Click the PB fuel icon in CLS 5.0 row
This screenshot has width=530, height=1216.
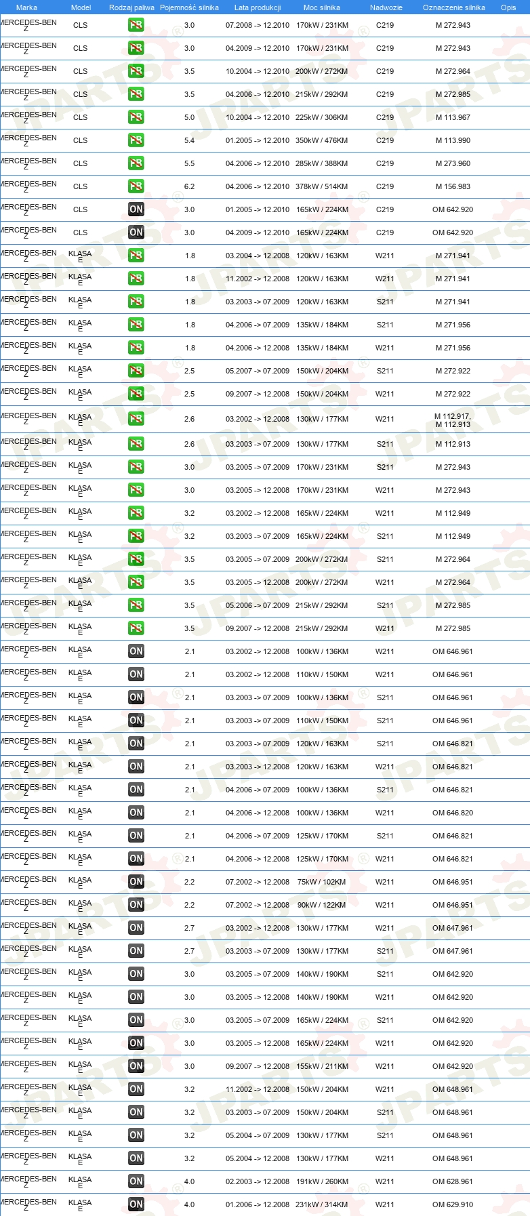coord(136,117)
